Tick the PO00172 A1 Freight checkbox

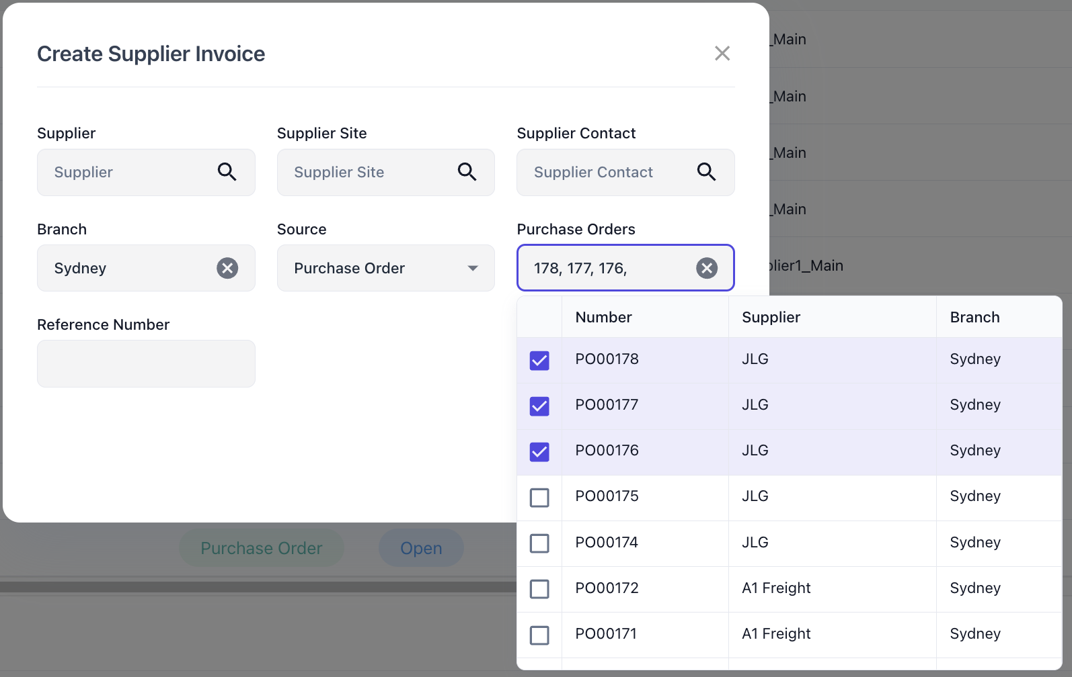539,589
